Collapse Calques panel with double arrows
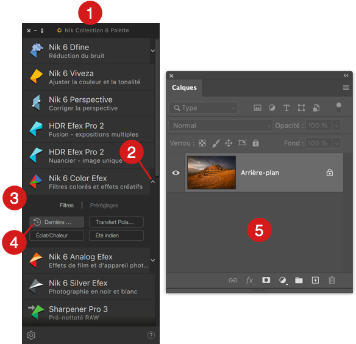Image resolution: width=356 pixels, height=344 pixels. 346,76
